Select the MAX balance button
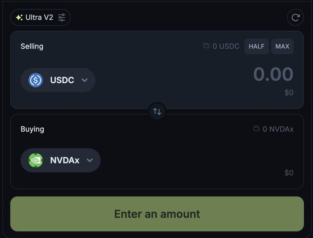The width and height of the screenshot is (313, 238). pyautogui.click(x=282, y=46)
